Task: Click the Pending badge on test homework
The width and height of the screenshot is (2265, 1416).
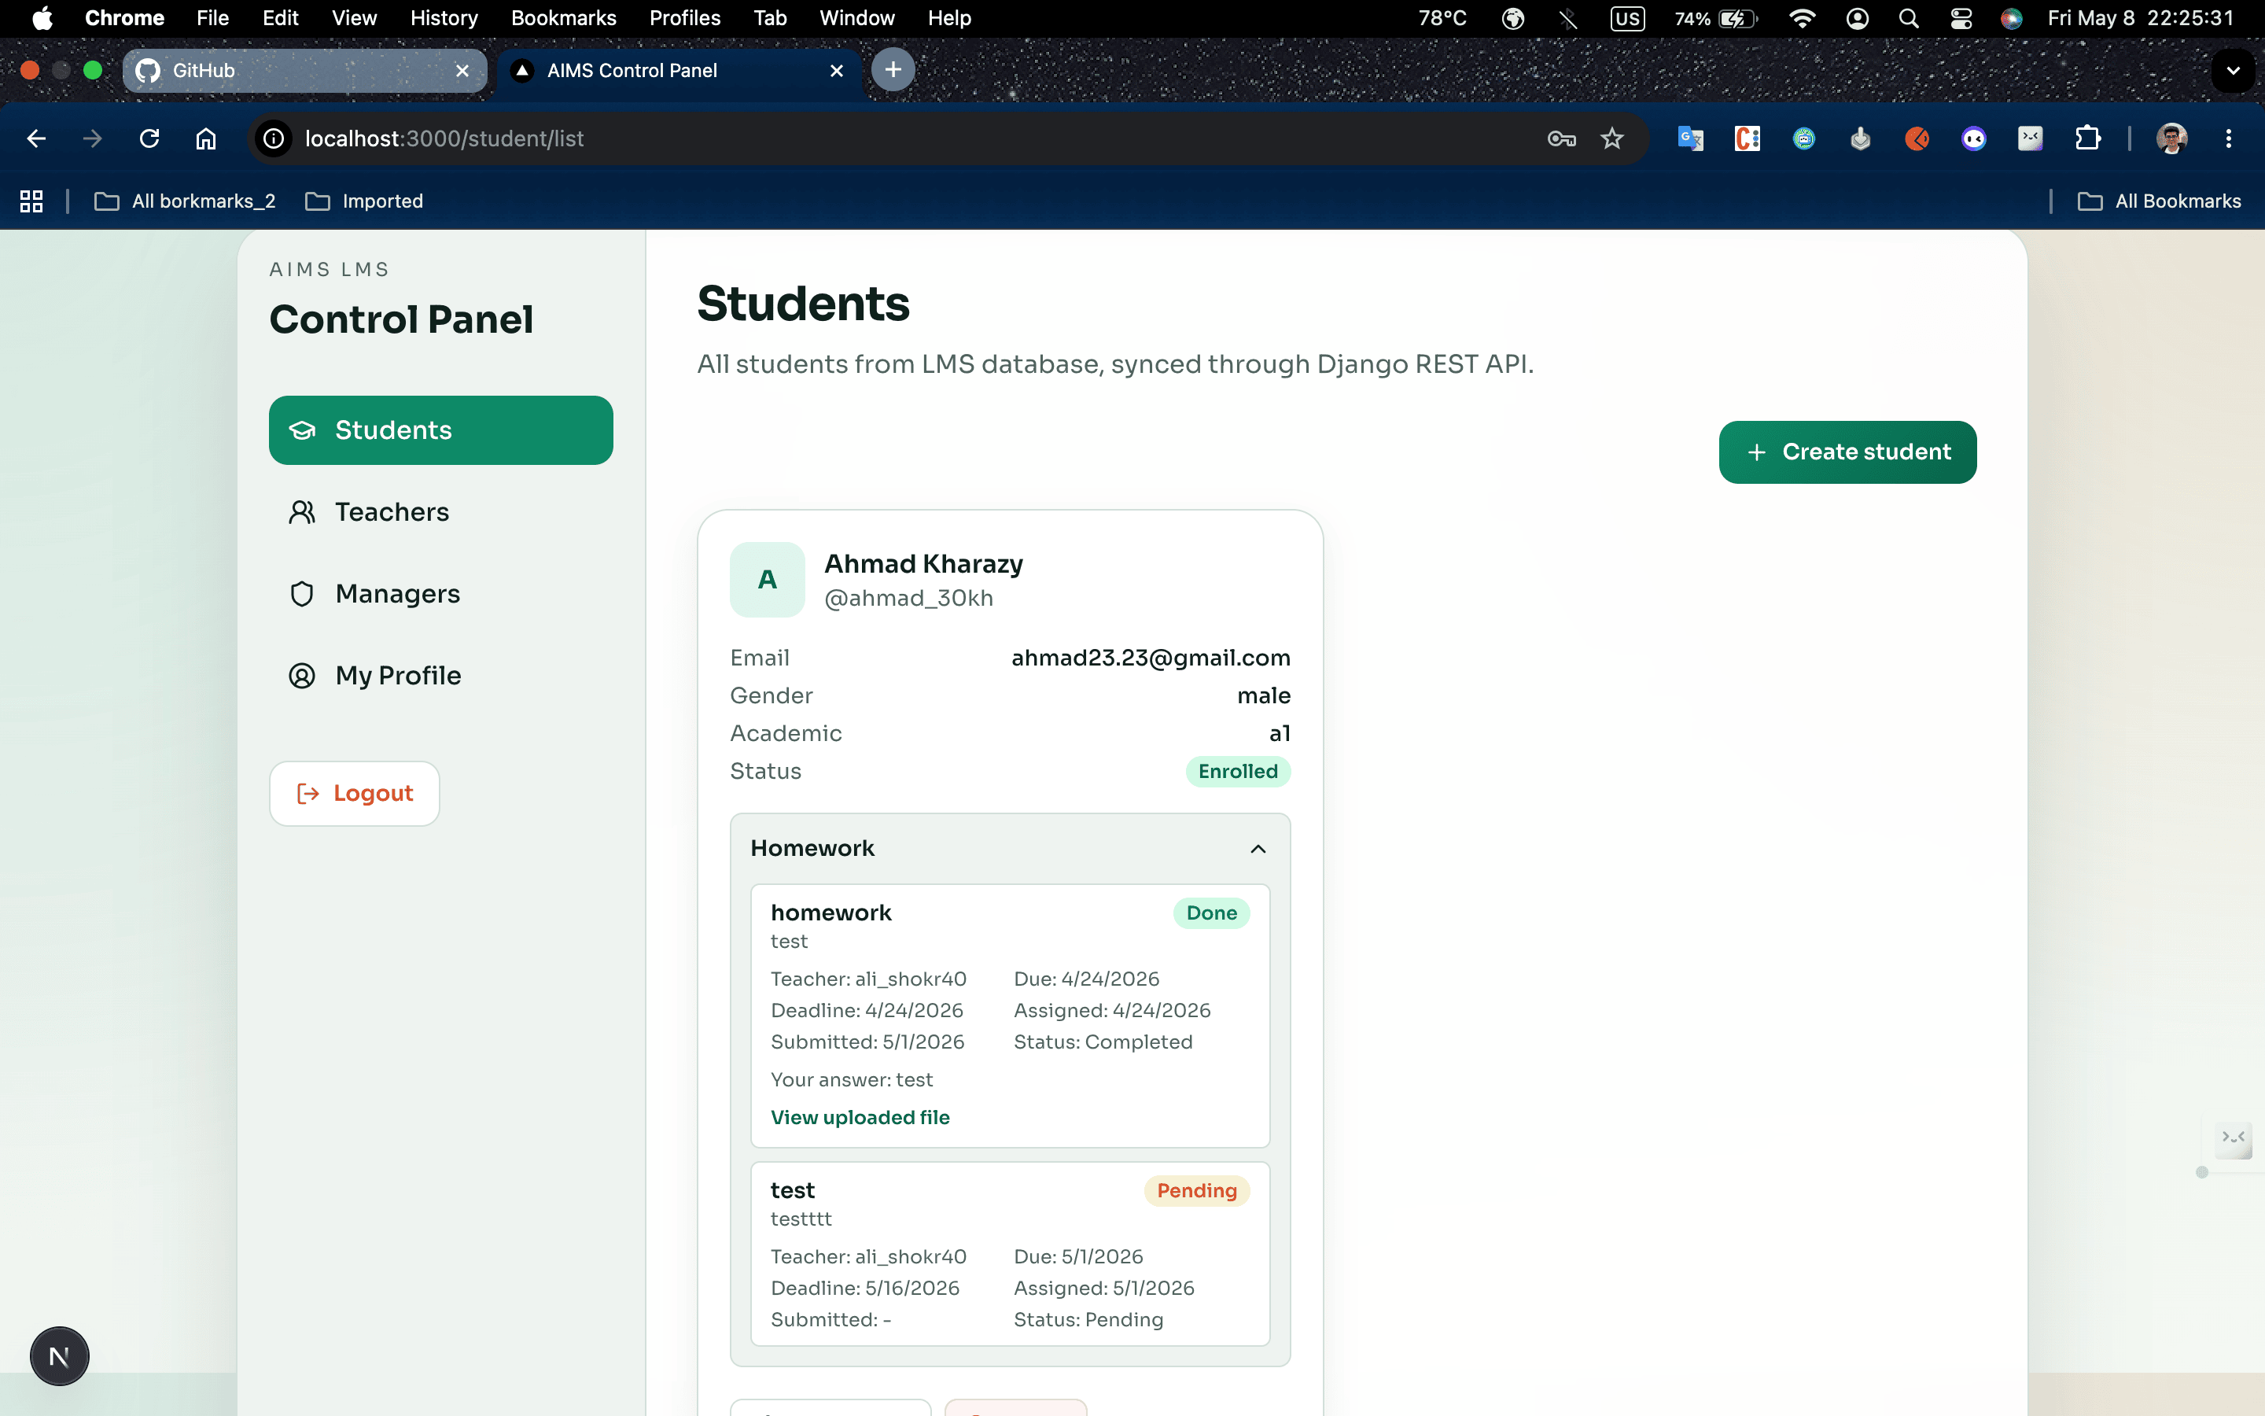Action: click(1196, 1191)
